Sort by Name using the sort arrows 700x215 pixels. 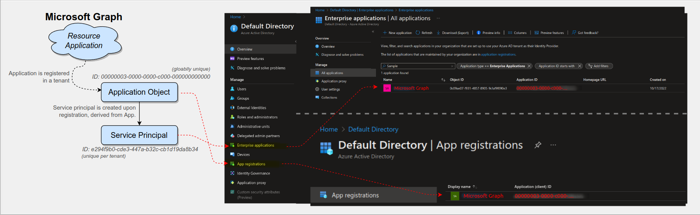(443, 80)
